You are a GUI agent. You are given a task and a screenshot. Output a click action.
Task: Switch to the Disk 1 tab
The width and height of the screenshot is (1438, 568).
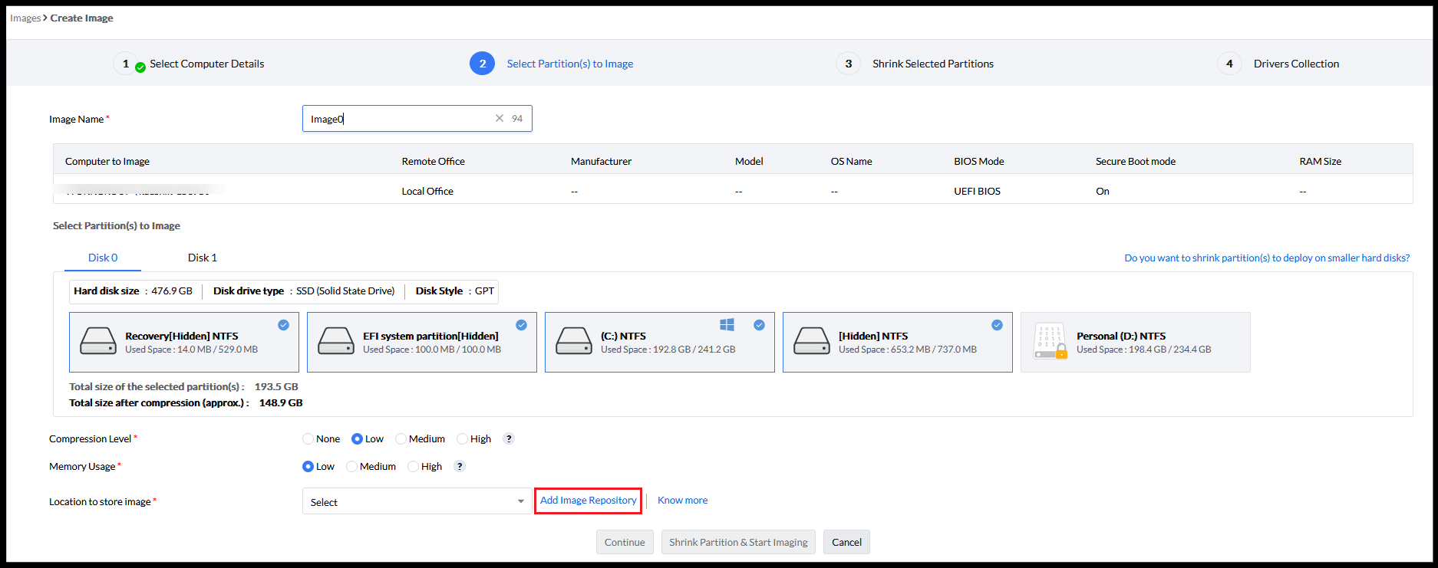click(x=203, y=258)
